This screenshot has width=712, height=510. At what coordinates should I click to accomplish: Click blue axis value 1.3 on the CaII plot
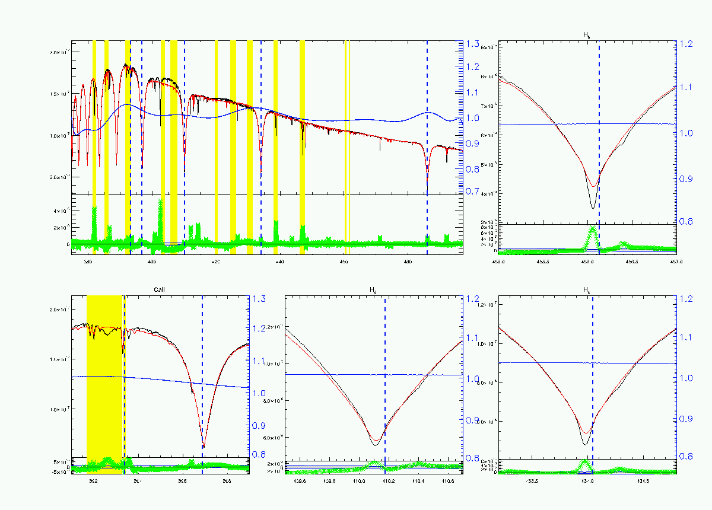(x=260, y=299)
